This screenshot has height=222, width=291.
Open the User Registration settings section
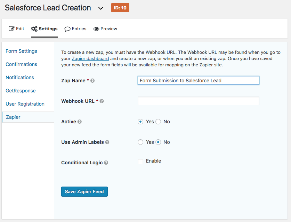(25, 104)
